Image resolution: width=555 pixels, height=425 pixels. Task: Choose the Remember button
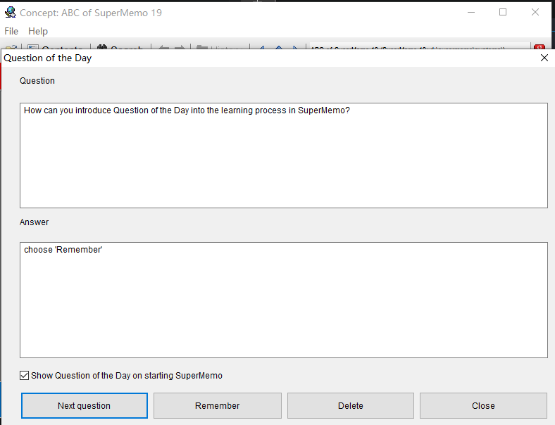pos(217,405)
